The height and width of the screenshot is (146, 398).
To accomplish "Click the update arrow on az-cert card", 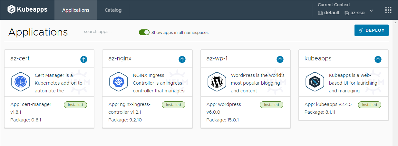I will click(x=84, y=59).
